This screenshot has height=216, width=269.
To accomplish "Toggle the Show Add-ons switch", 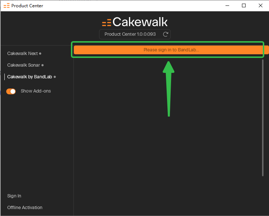I will click(11, 91).
